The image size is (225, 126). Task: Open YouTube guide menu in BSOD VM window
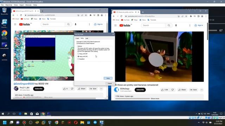pos(15,24)
